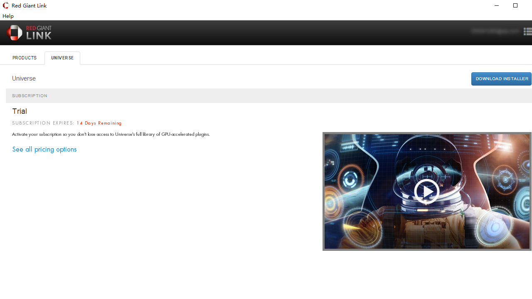This screenshot has height=299, width=532.
Task: Select the SUBSCRIPTION section header
Action: [x=30, y=96]
